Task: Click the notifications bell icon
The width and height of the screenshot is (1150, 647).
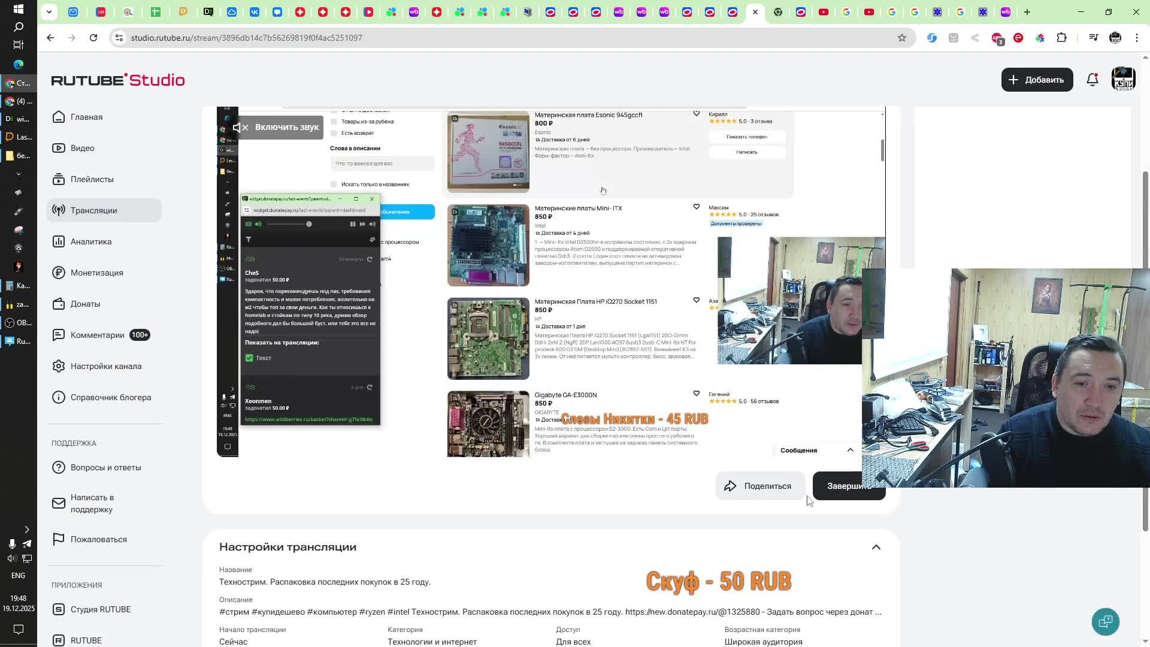Action: click(1092, 80)
